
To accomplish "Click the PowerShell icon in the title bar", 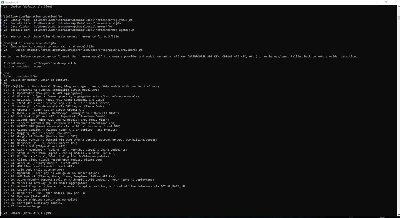I will [2, 2].
